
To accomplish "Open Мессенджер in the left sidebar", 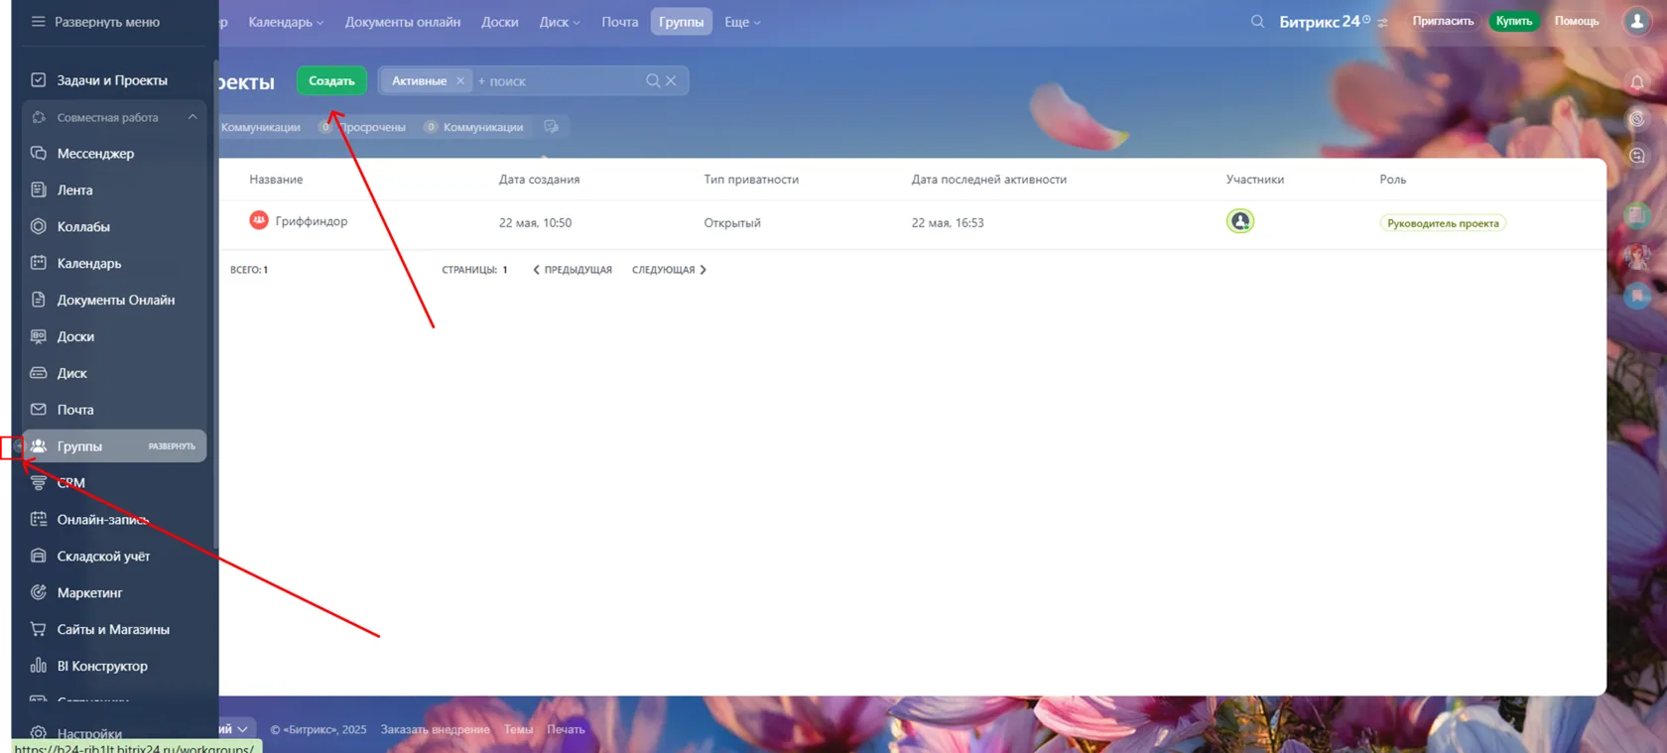I will coord(95,154).
